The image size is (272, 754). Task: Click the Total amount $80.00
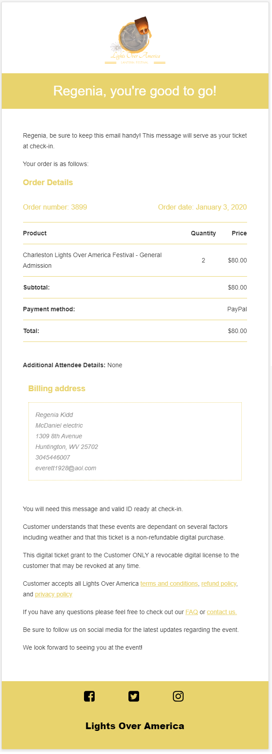pyautogui.click(x=237, y=331)
